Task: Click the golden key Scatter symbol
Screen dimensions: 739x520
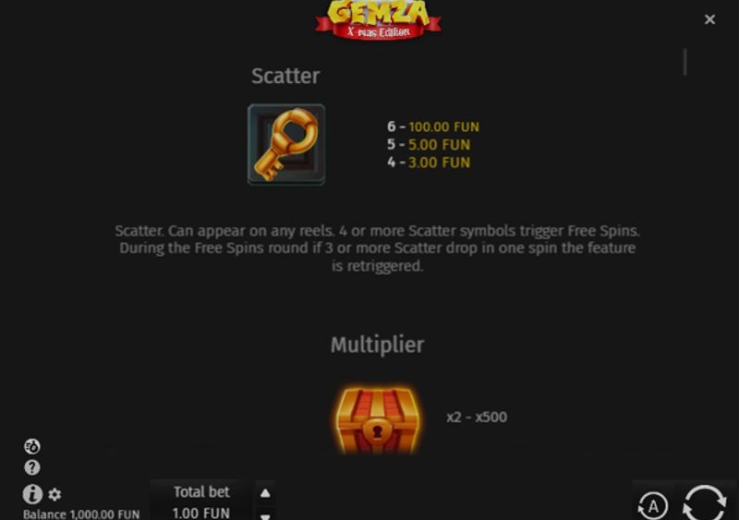Action: point(286,144)
